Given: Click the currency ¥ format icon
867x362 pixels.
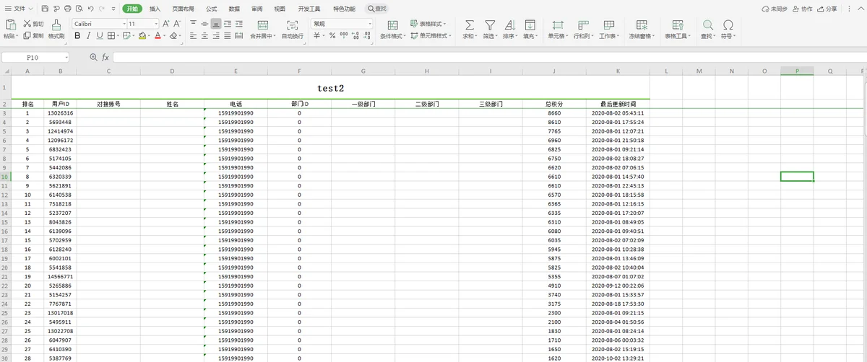Looking at the screenshot, I should pyautogui.click(x=317, y=35).
